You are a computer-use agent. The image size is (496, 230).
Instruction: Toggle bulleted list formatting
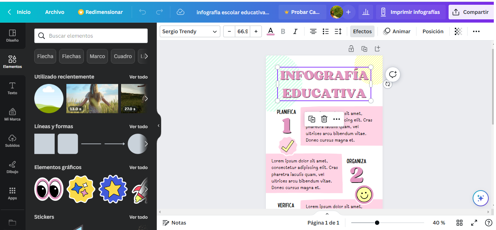point(326,31)
